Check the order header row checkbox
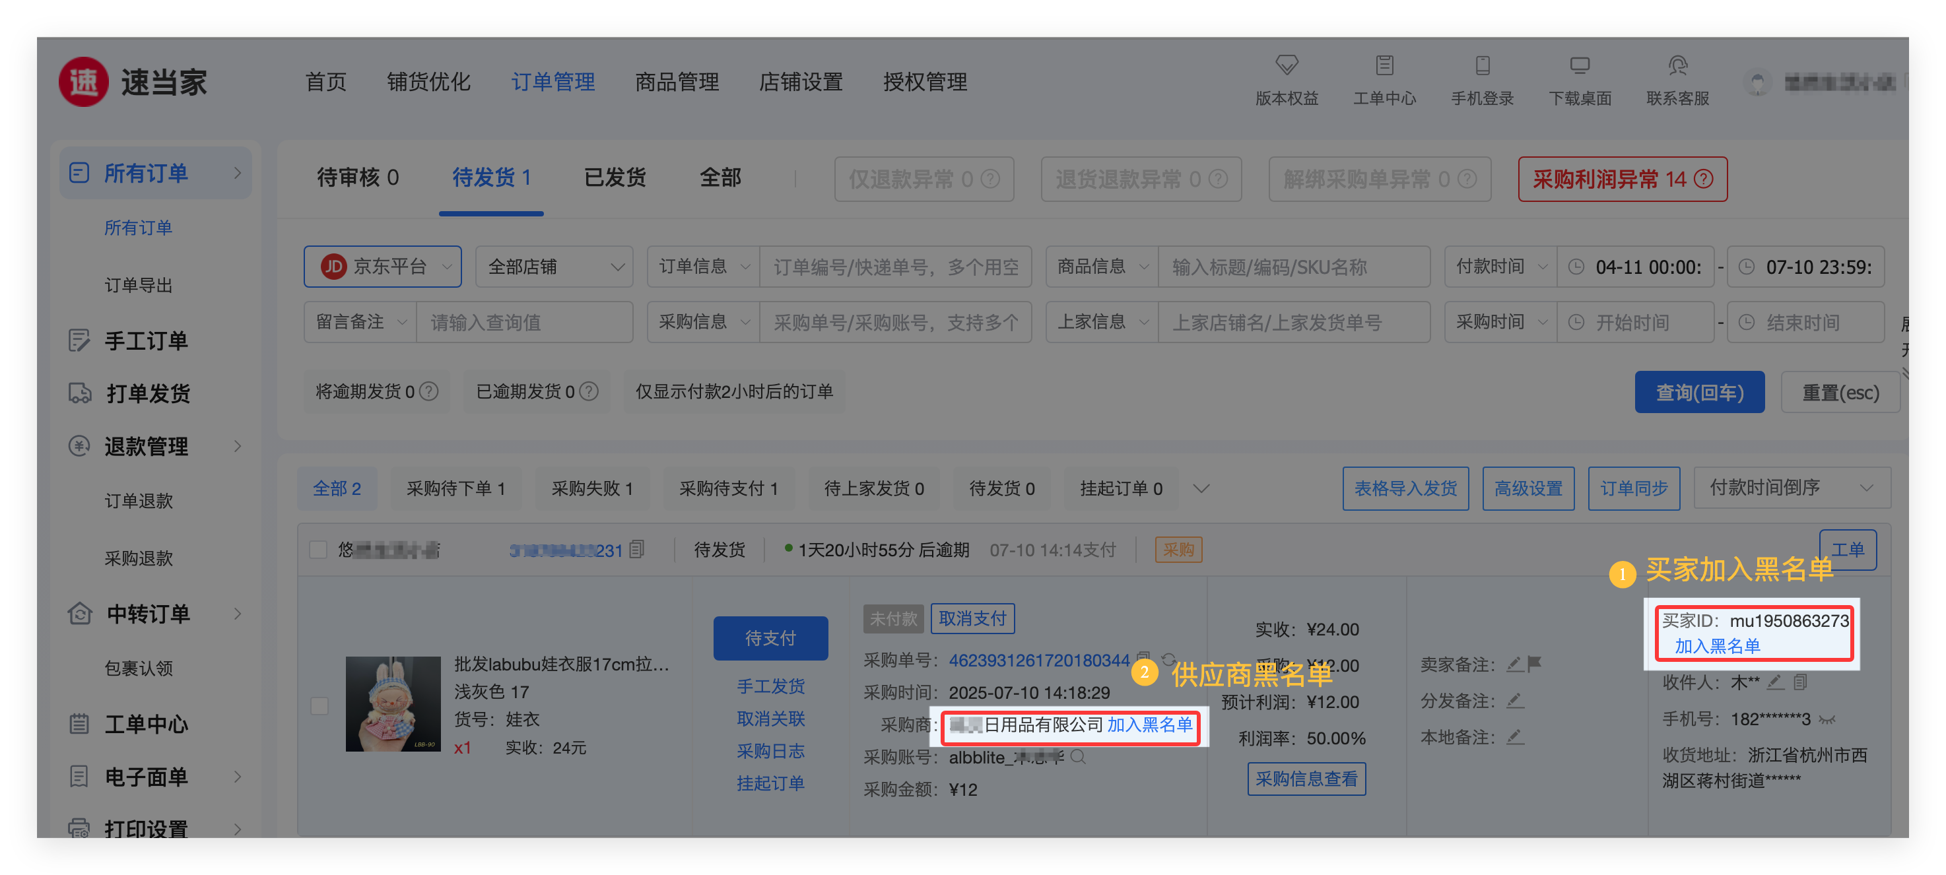This screenshot has width=1946, height=875. [318, 550]
